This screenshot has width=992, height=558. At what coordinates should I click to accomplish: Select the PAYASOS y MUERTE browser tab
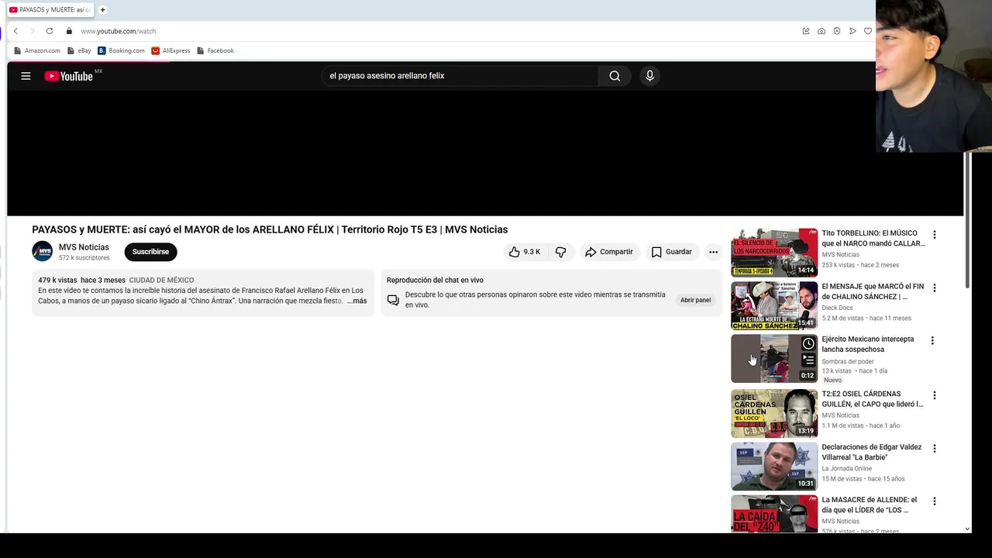[x=50, y=10]
